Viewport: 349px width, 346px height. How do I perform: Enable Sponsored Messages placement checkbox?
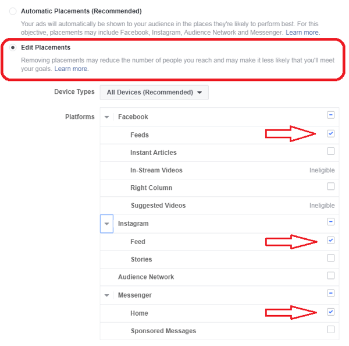coord(330,330)
